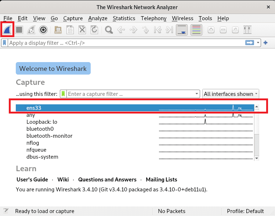Click the interface list scrollbar thumb
Image resolution: width=275 pixels, height=216 pixels.
(x=257, y=122)
